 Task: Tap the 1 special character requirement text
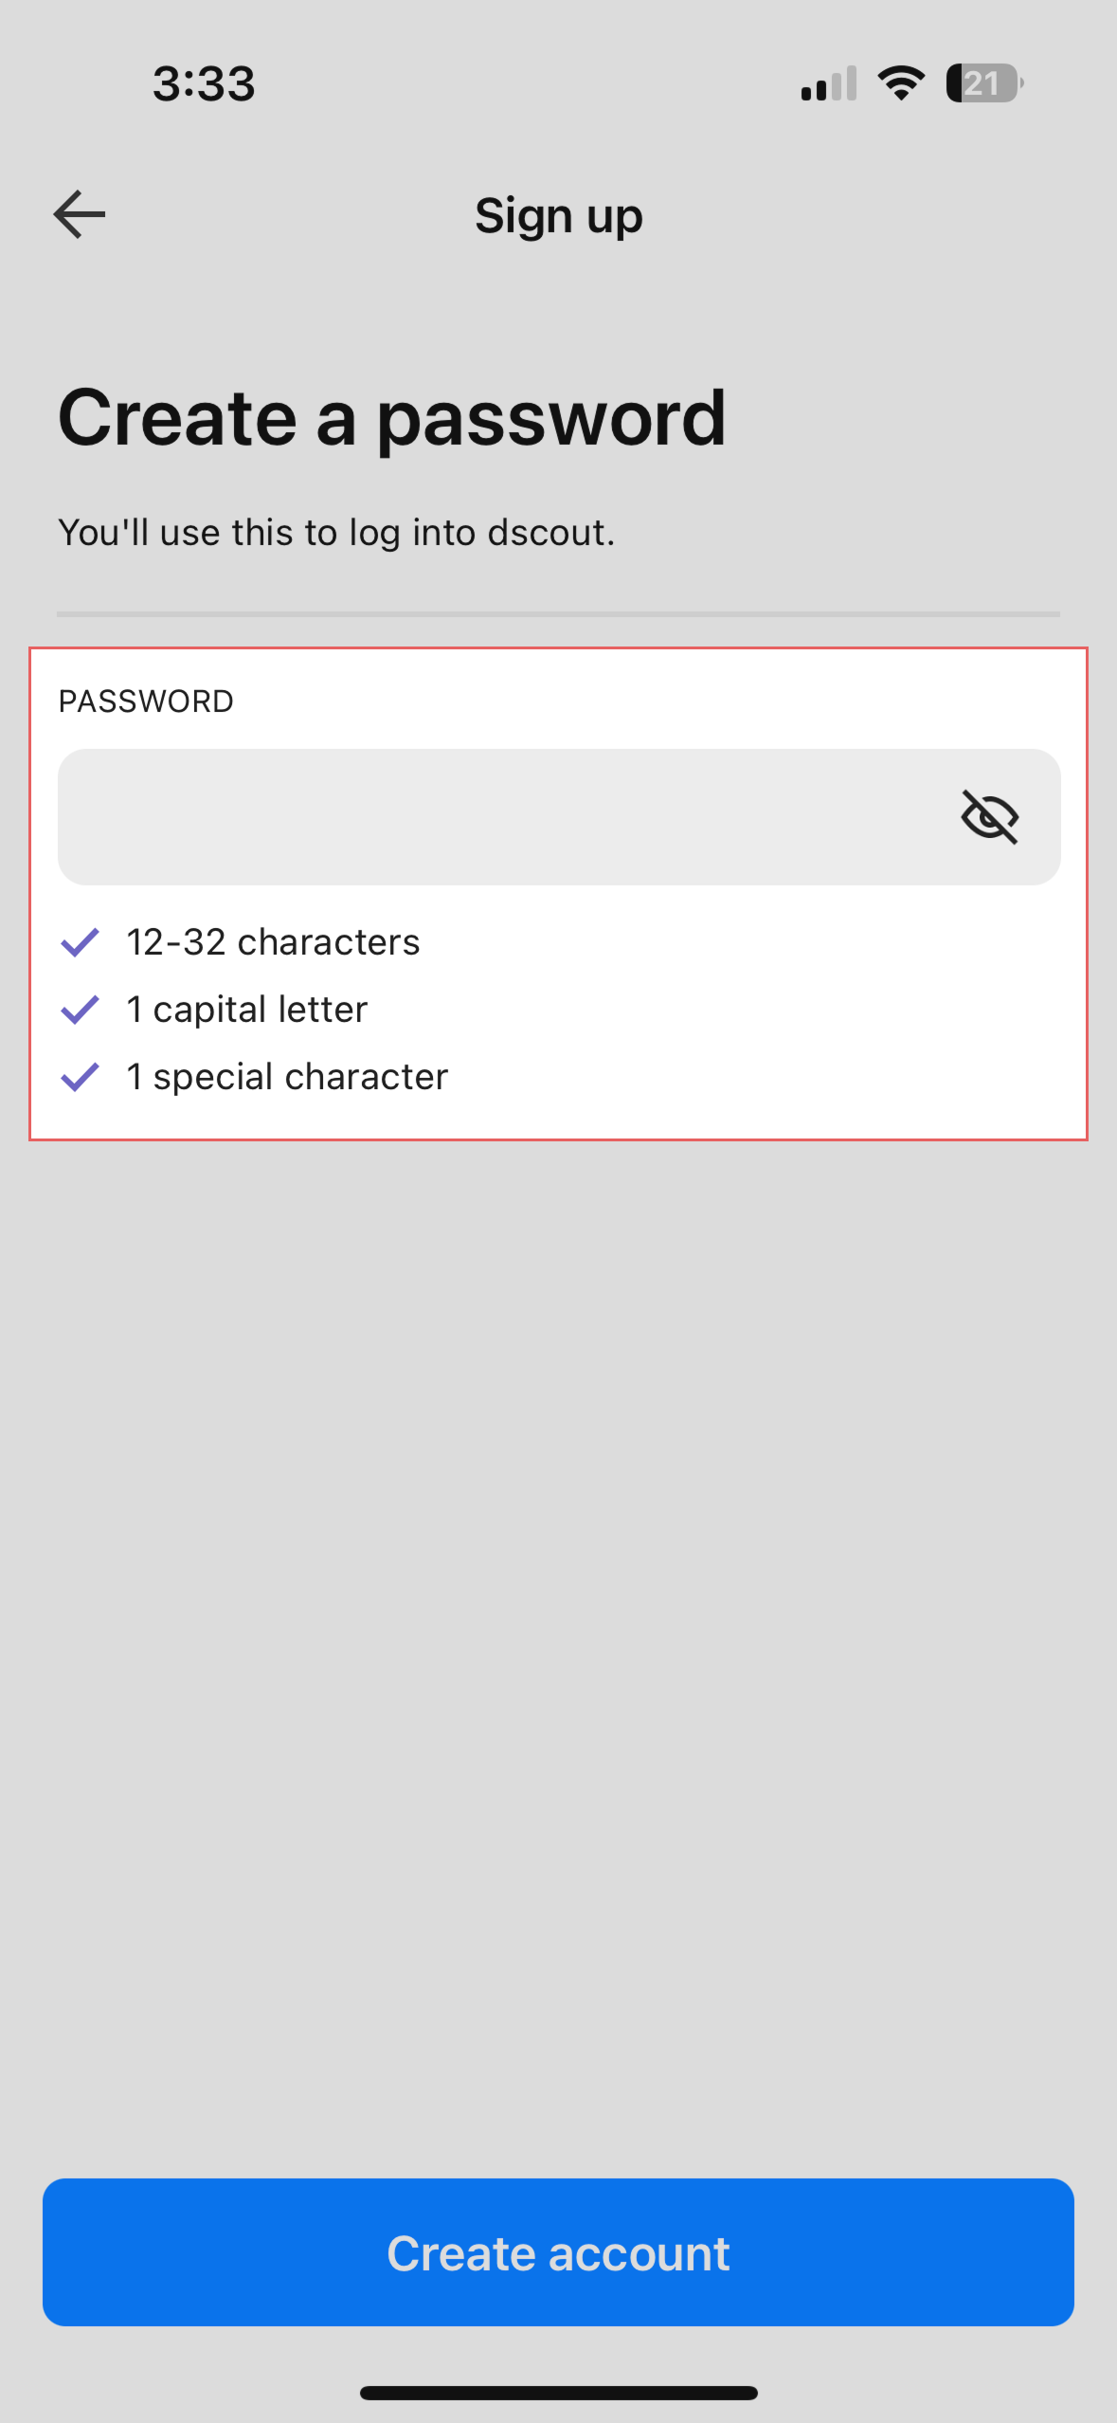click(x=287, y=1077)
